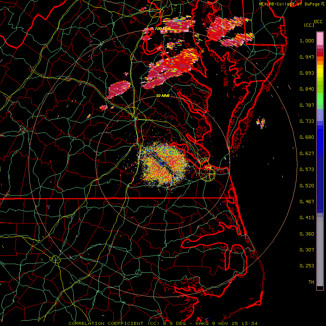
Task: Click the 0.893 color scale label
Action: (307, 73)
